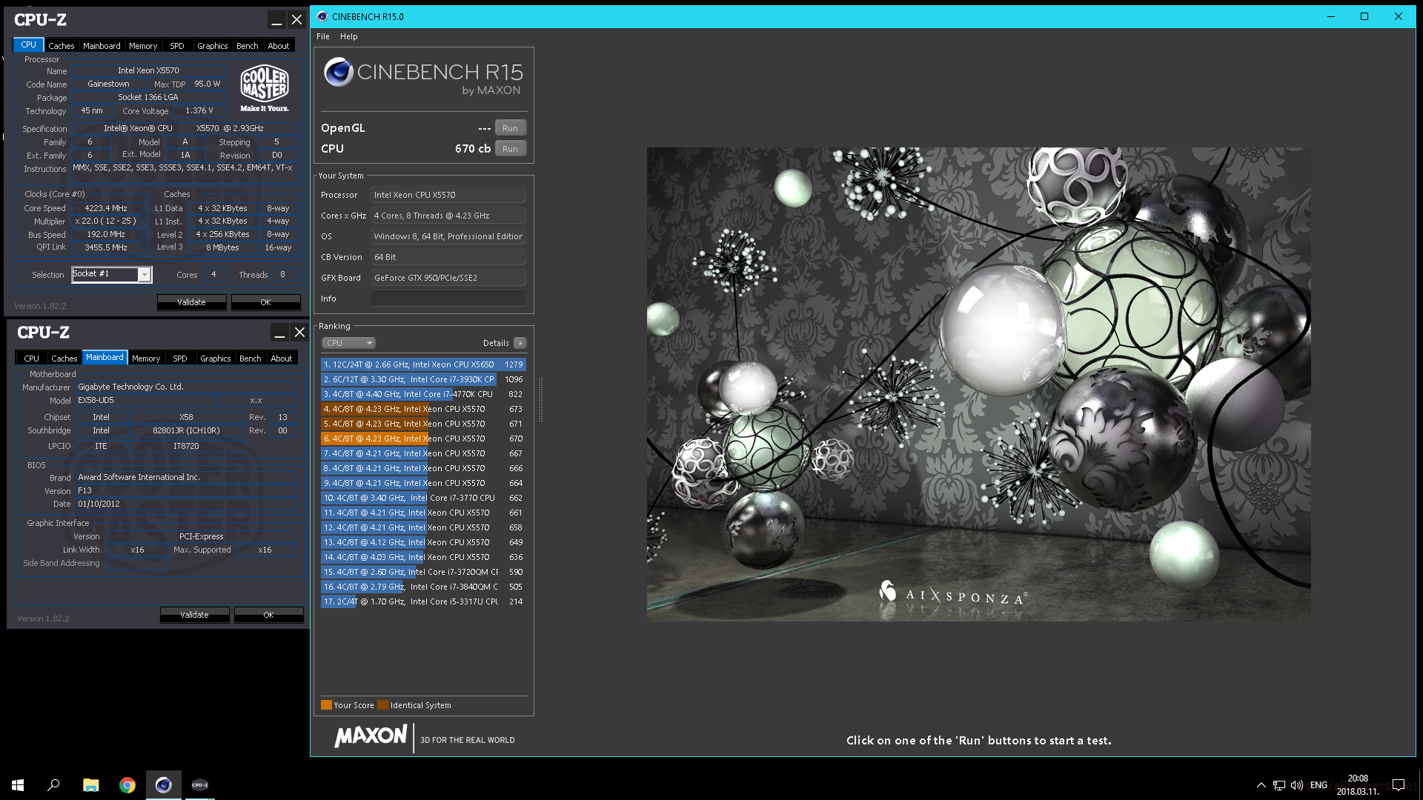Select ranking row 1 Xeon X5650 1279

pos(423,364)
